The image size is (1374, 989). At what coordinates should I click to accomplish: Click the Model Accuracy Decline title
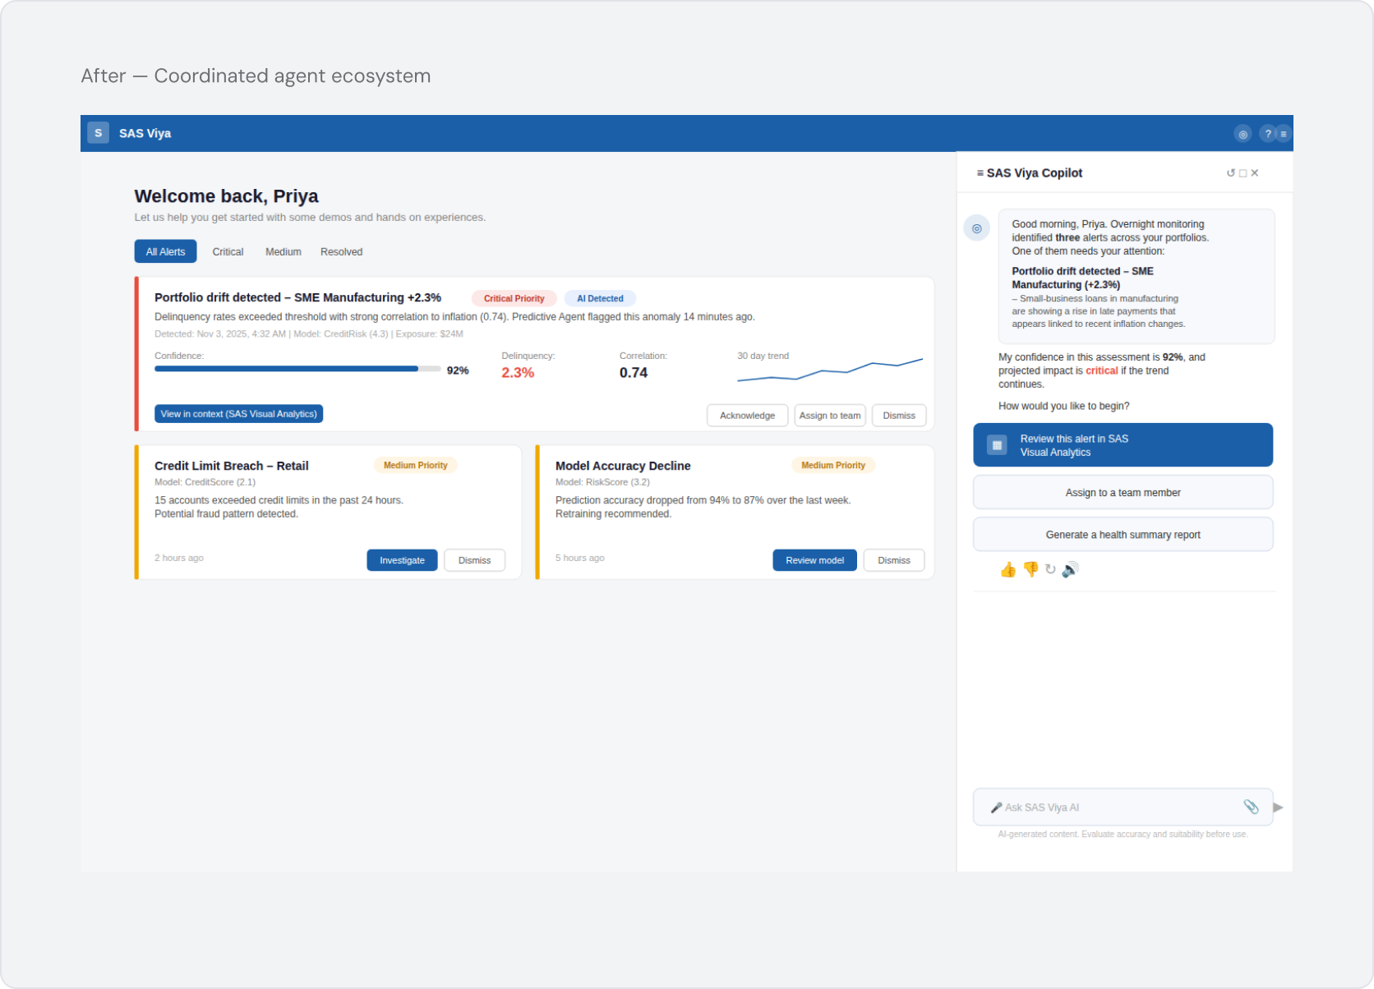click(623, 466)
